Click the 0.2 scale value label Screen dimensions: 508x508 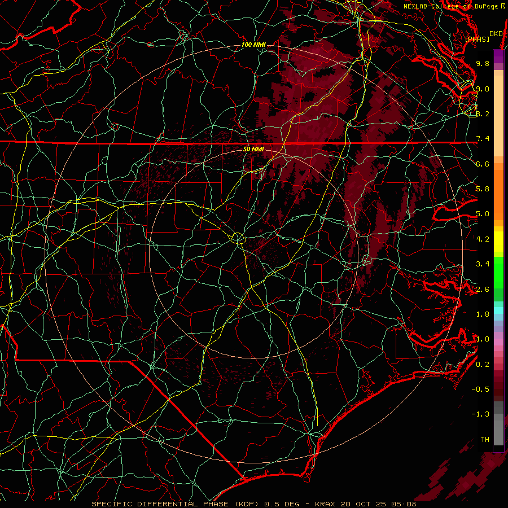point(483,365)
